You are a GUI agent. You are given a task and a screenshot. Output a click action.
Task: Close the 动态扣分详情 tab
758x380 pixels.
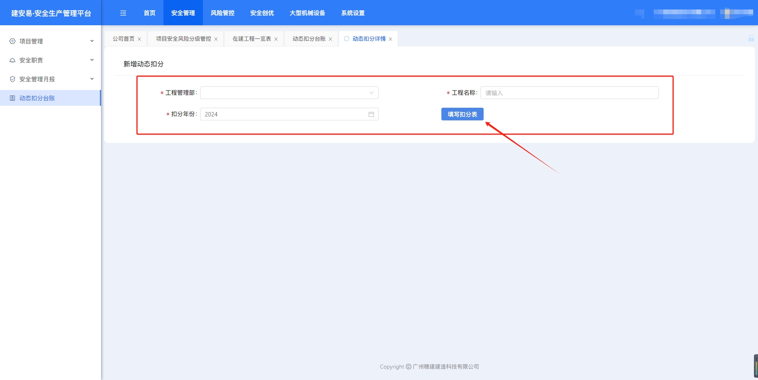[390, 39]
